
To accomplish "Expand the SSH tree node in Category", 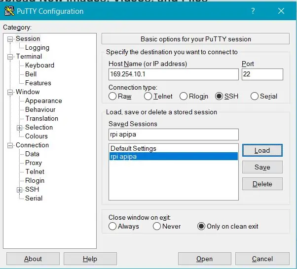I will 19,190.
